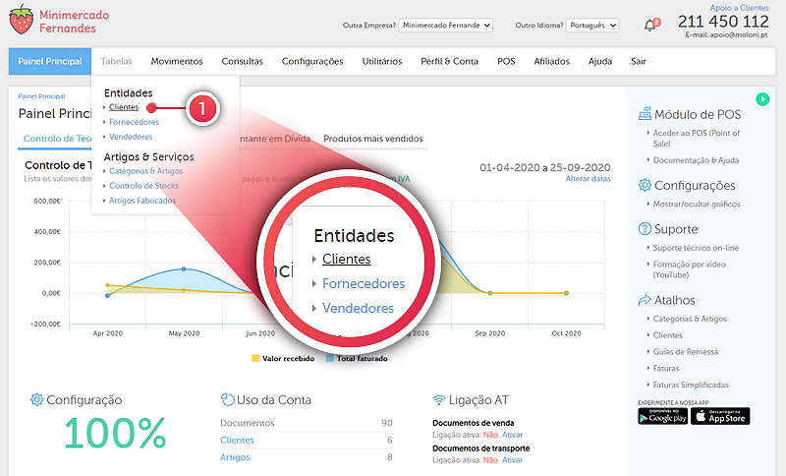
Task: Open Categorias & Artigos in the Tabelas dropdown
Action: click(145, 171)
